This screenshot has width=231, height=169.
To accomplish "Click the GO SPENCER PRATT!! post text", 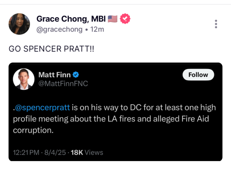I will 51,49.
